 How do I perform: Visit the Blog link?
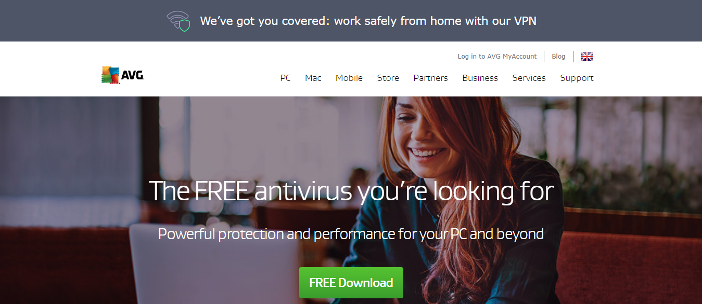click(558, 57)
